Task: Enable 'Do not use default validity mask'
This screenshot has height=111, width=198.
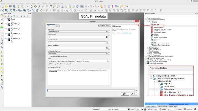Action: coord(49,56)
